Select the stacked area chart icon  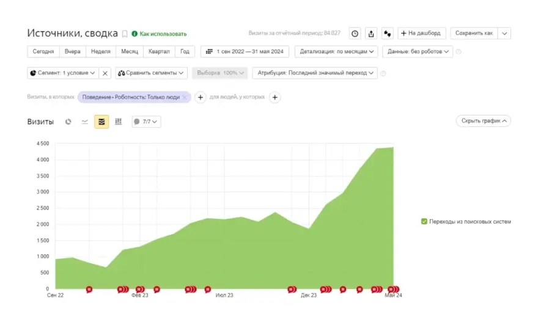101,122
